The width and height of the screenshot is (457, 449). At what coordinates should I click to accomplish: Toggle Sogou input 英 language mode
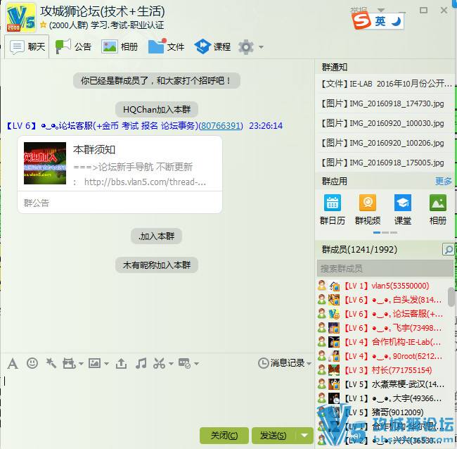pyautogui.click(x=380, y=22)
